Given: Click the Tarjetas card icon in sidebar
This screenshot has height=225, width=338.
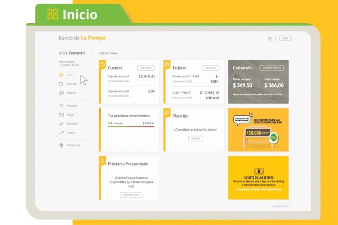Looking at the screenshot, I should pos(62,93).
